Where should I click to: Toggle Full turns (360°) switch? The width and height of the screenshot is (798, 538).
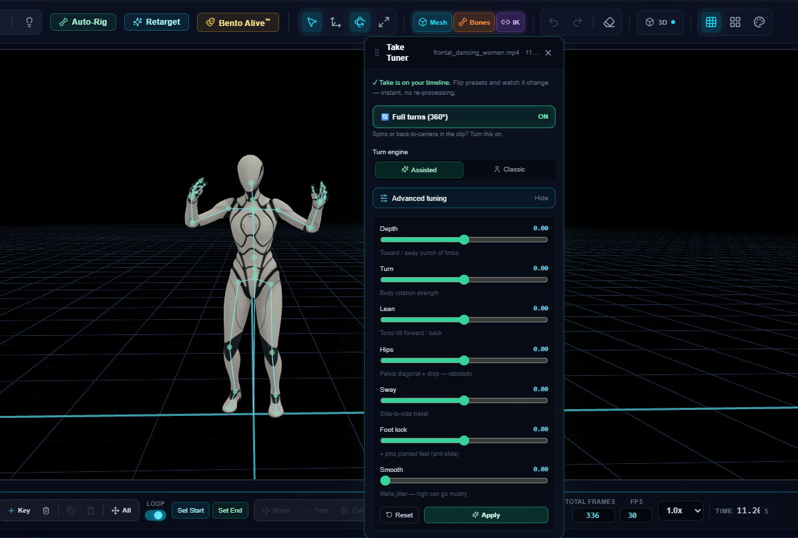[463, 117]
